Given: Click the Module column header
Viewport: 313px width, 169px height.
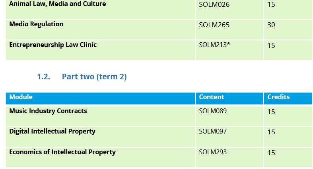Looking at the screenshot, I should pos(21,97).
